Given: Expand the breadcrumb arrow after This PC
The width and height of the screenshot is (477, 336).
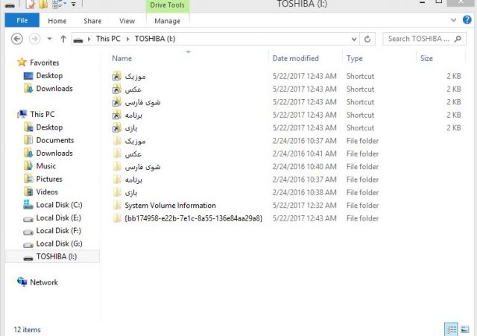Looking at the screenshot, I should pyautogui.click(x=127, y=39).
